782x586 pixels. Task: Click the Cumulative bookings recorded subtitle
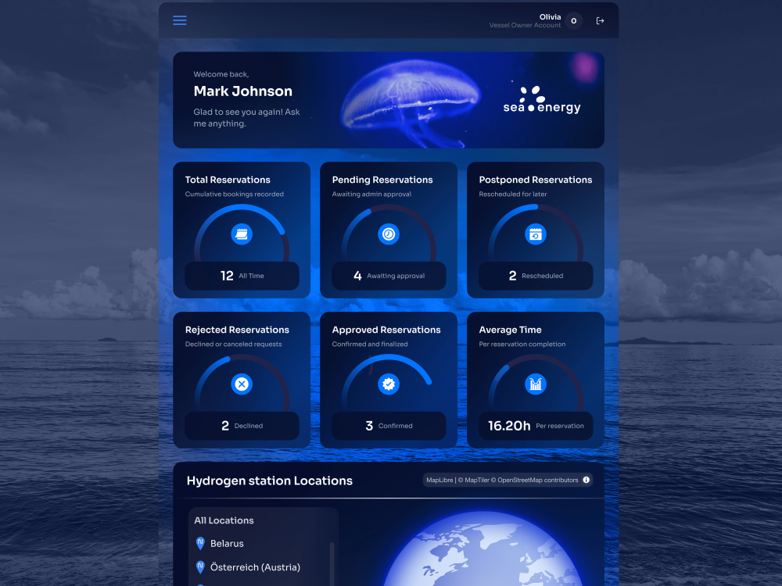tap(235, 195)
